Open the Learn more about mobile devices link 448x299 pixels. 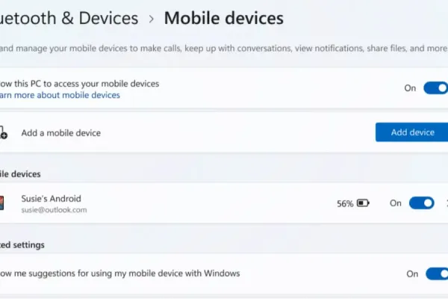tap(60, 95)
